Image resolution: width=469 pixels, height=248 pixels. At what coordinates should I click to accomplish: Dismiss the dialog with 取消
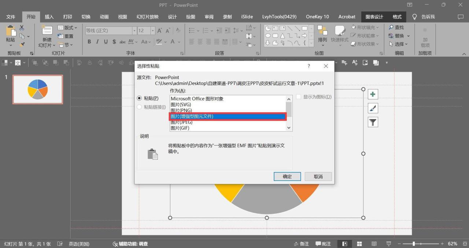[318, 176]
